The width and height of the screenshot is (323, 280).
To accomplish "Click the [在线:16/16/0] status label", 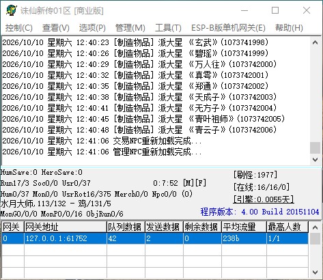I will coord(262,187).
